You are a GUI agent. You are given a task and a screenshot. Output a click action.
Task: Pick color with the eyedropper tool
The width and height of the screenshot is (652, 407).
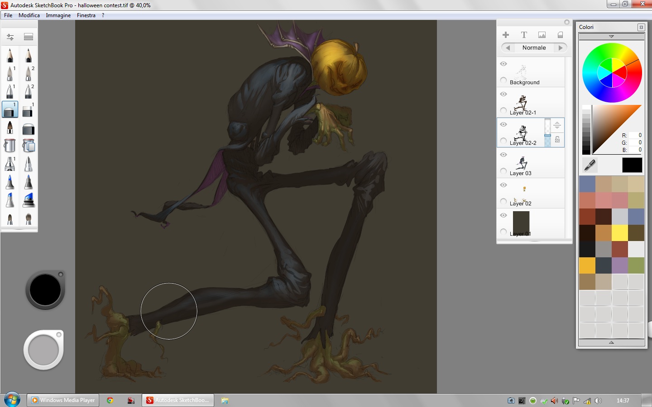click(590, 165)
